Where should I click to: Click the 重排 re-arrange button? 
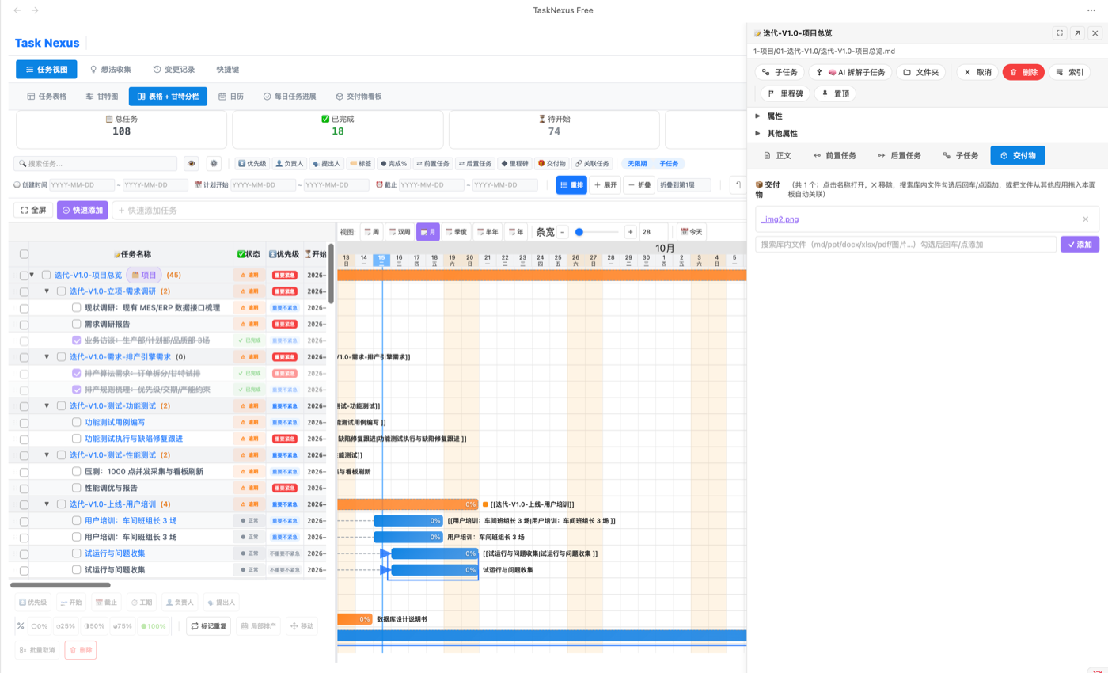571,185
